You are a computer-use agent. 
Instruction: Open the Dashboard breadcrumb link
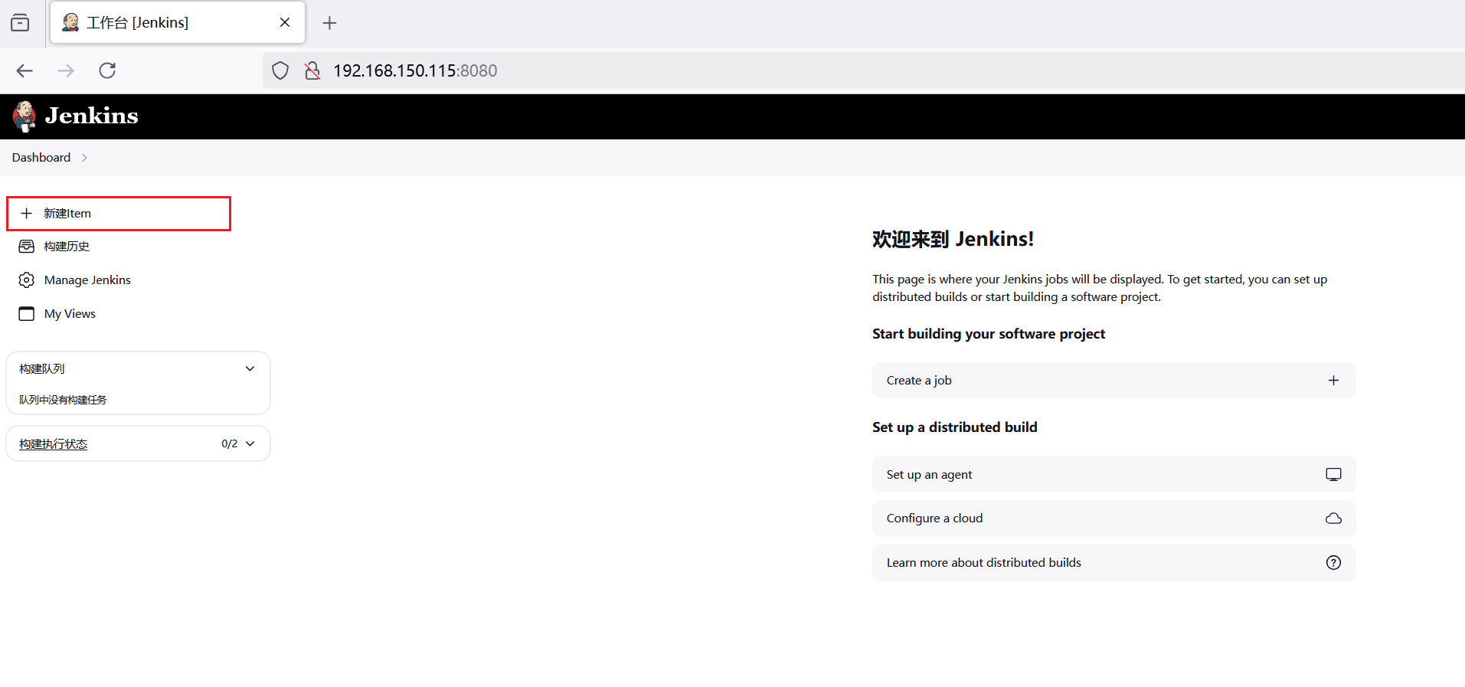pyautogui.click(x=41, y=157)
